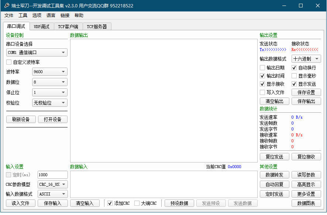Viewport: 327px width, 215px height.
Task: Toggle the 输出日期 checkbox
Action: pyautogui.click(x=262, y=68)
